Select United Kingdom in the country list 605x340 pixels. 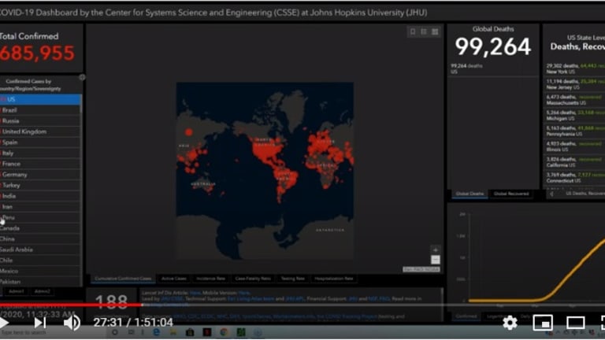pos(40,132)
